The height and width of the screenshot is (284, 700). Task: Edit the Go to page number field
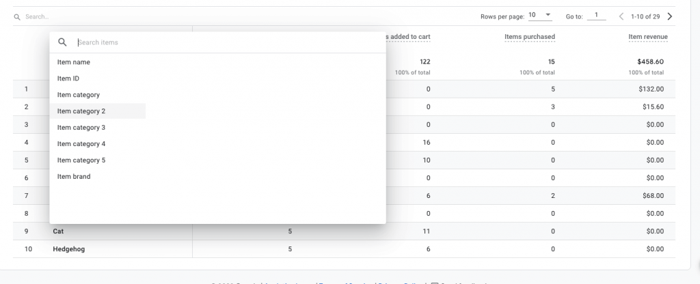coord(596,15)
